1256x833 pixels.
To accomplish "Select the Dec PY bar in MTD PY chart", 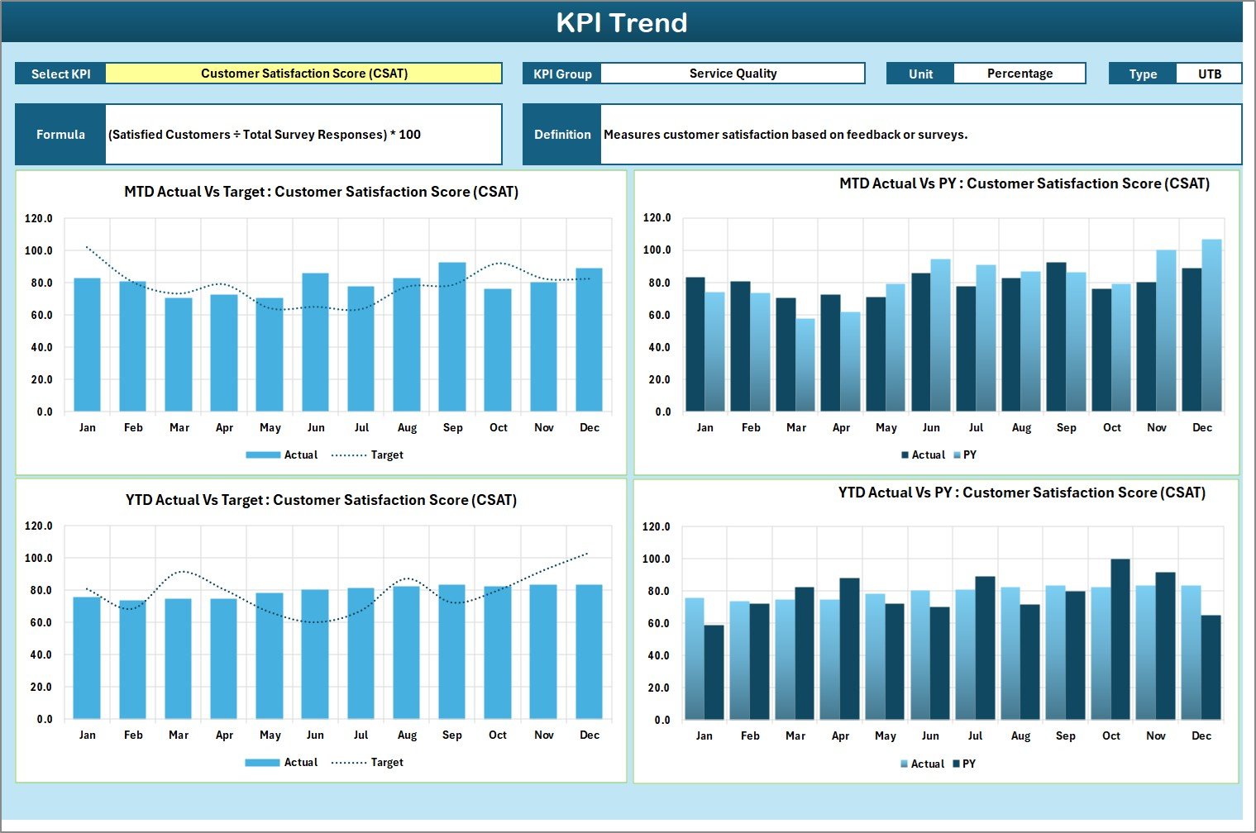I will (1211, 326).
